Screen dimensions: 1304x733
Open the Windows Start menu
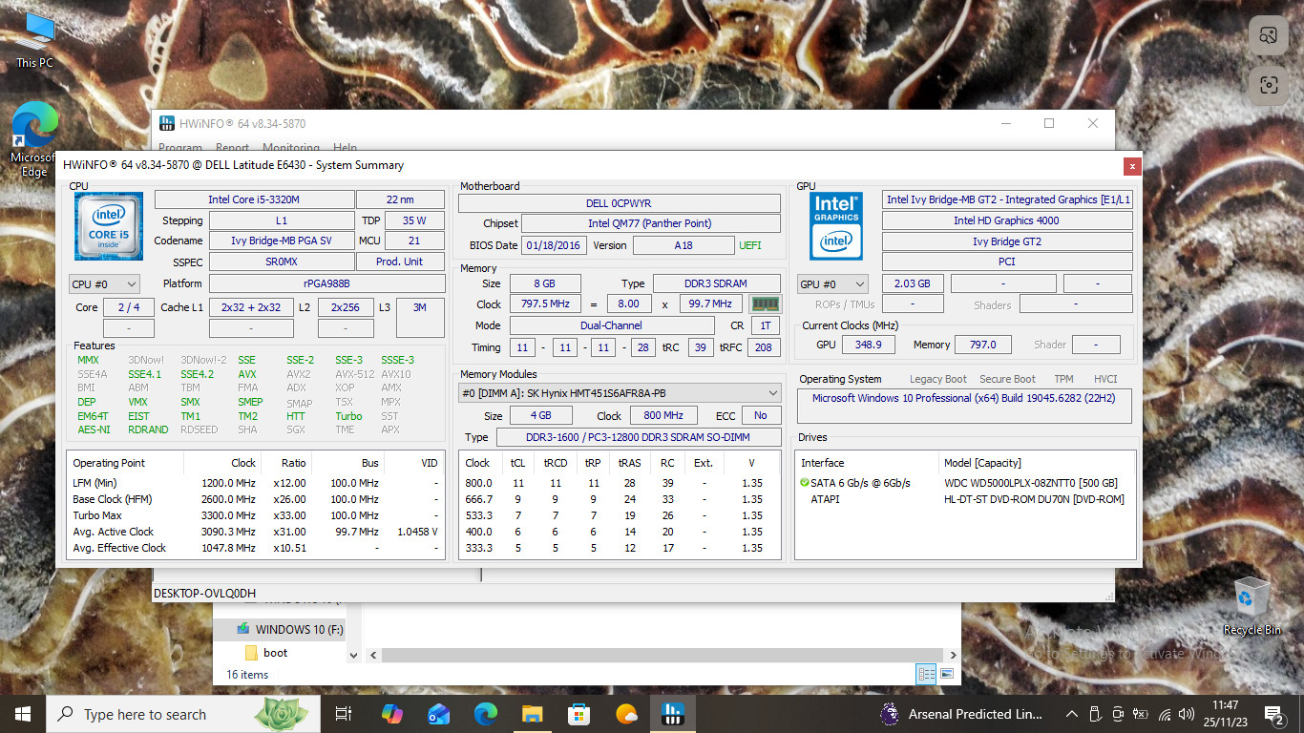pos(22,714)
